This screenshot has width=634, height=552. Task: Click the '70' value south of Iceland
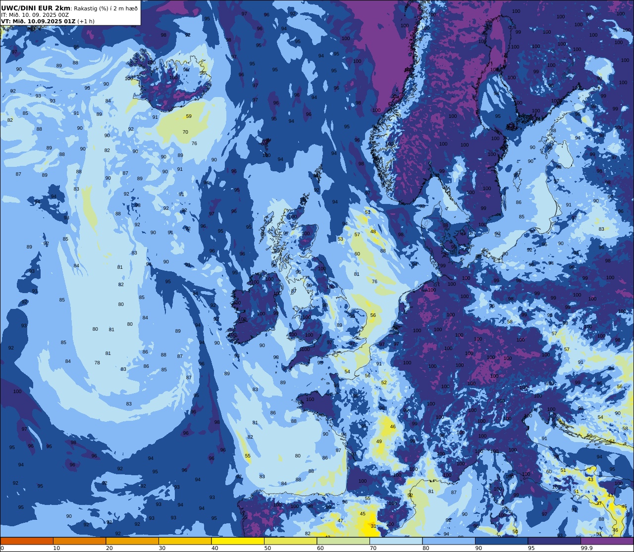[185, 132]
